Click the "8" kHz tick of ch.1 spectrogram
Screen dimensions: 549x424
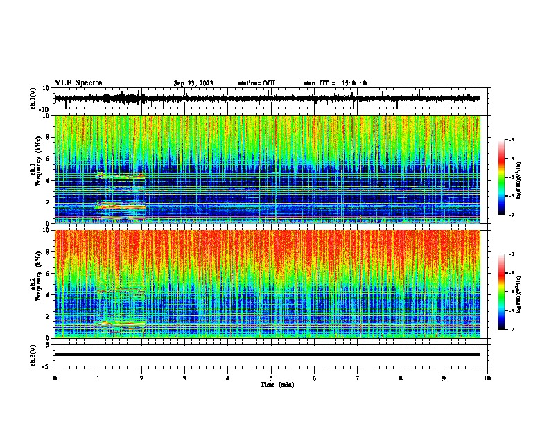tap(48, 137)
